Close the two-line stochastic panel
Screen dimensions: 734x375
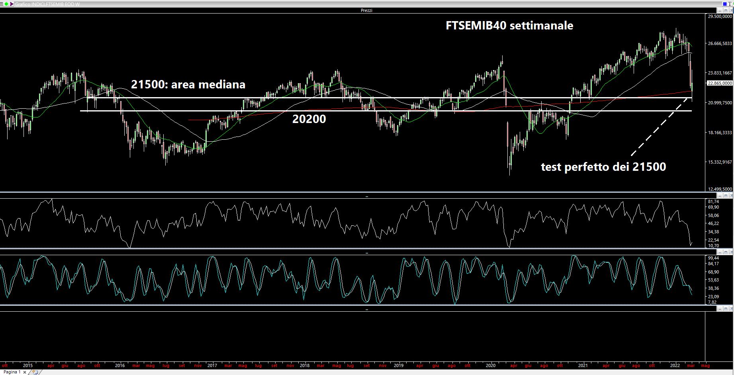tap(731, 252)
